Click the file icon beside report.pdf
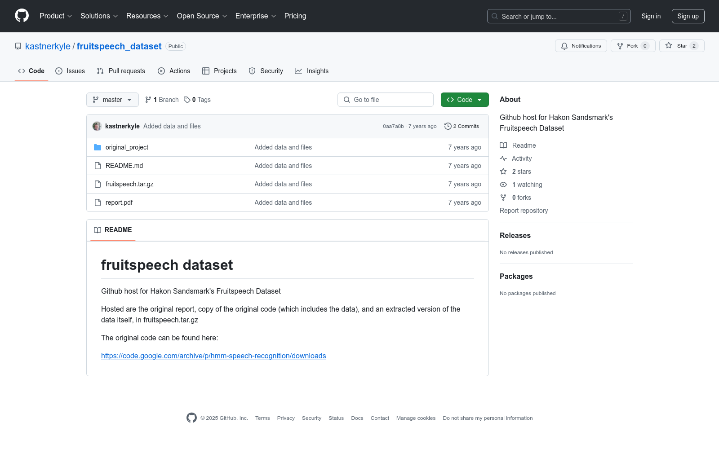The width and height of the screenshot is (719, 449). pyautogui.click(x=98, y=202)
